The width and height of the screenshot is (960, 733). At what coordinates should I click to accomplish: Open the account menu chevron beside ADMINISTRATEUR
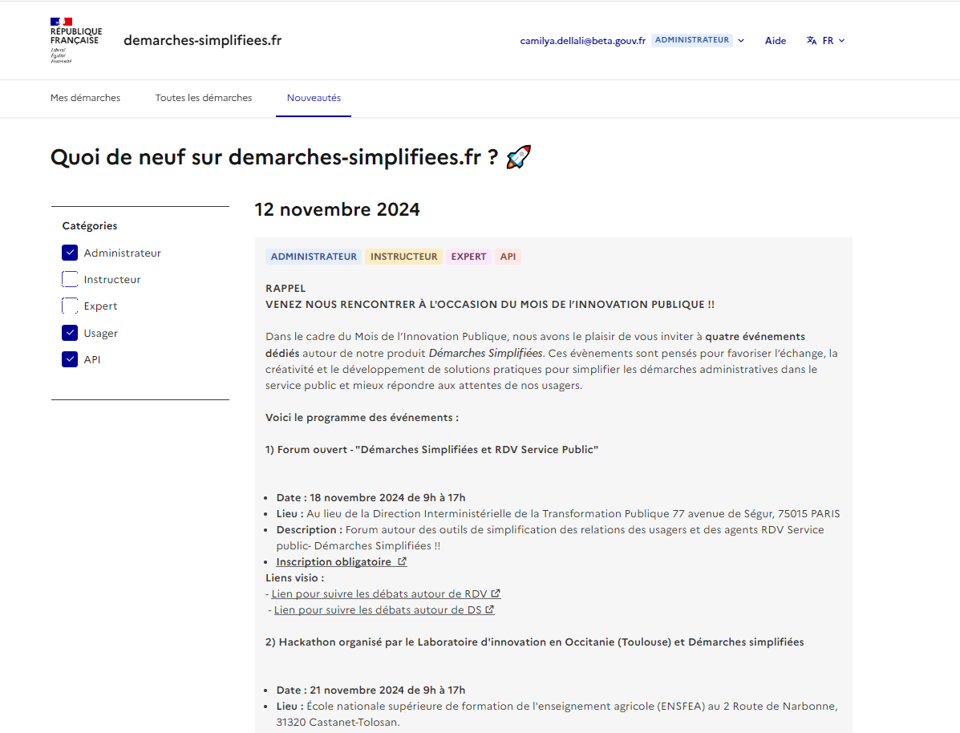coord(741,41)
